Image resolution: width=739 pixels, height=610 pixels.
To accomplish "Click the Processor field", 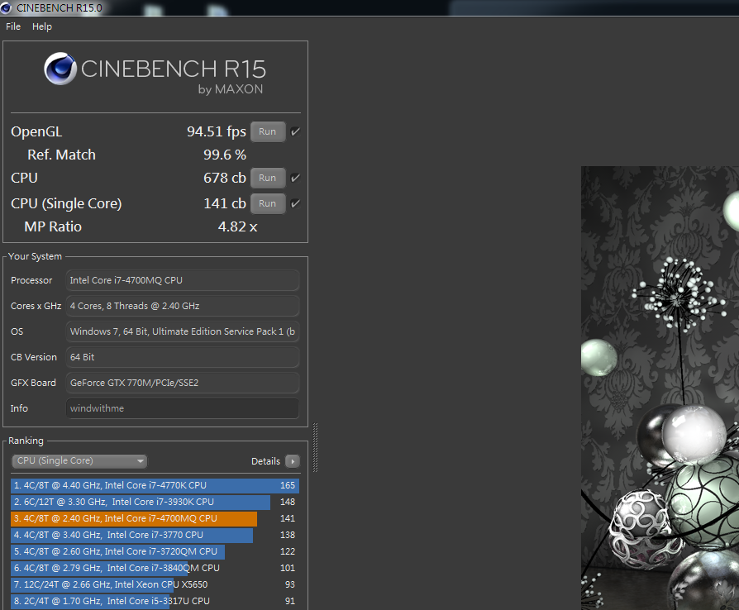I will 183,280.
